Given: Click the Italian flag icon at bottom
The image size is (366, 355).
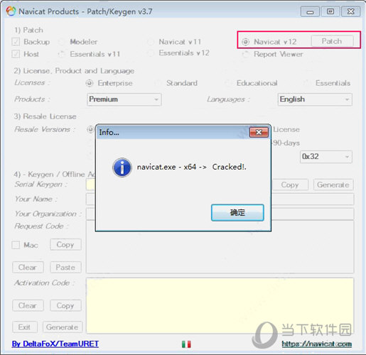Looking at the screenshot, I should tap(186, 344).
